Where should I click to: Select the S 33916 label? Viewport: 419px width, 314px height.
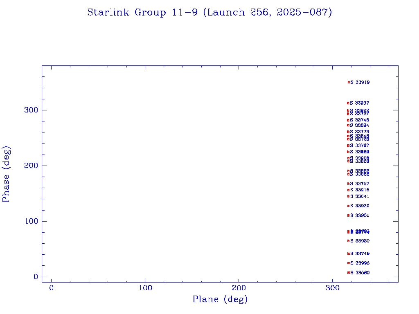pyautogui.click(x=360, y=190)
